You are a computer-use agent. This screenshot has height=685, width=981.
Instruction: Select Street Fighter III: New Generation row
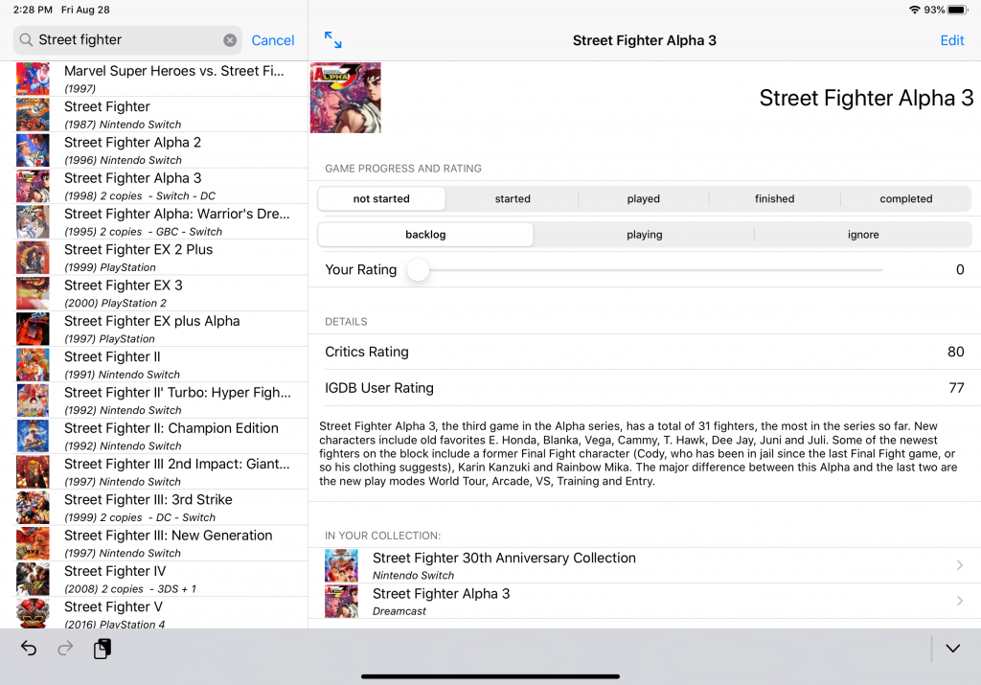(154, 542)
